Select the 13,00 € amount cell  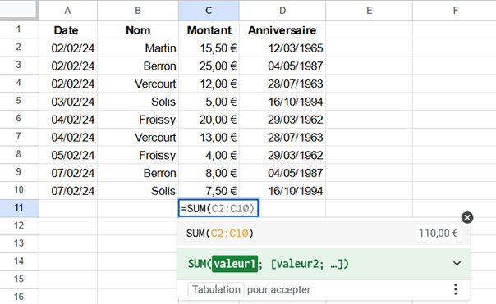click(x=209, y=138)
